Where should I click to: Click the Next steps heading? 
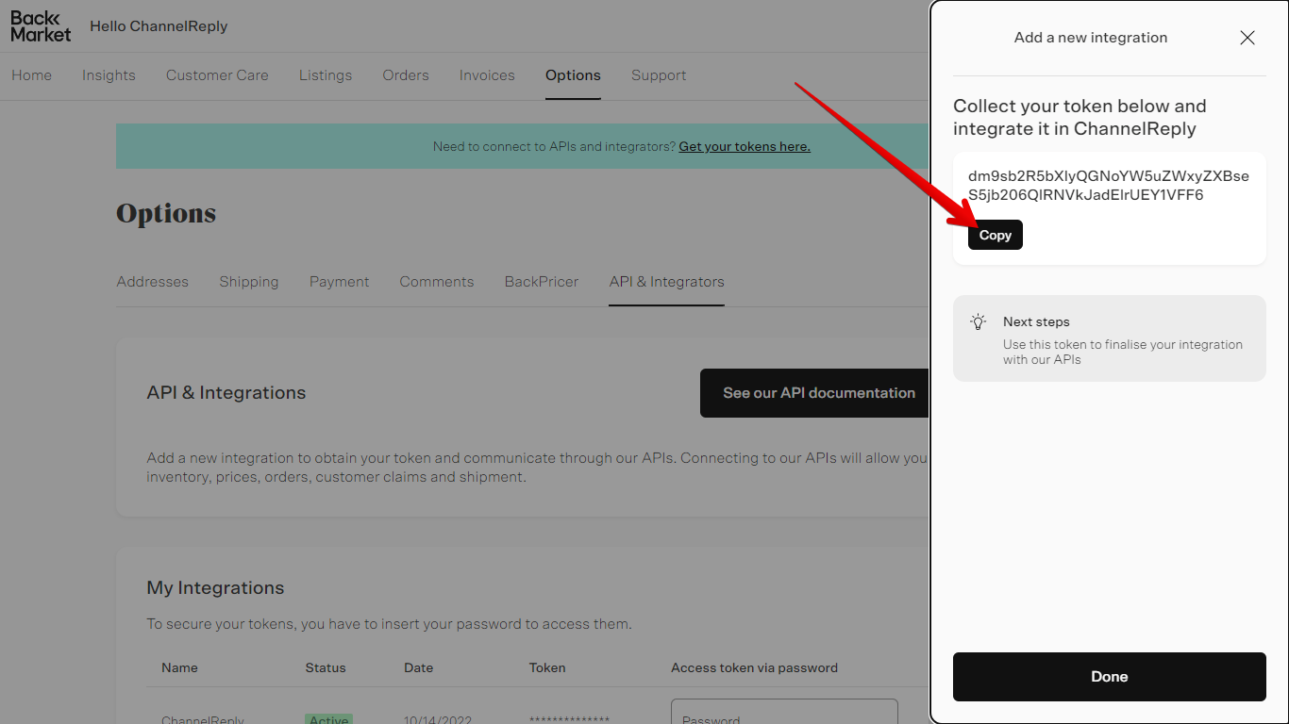point(1036,321)
